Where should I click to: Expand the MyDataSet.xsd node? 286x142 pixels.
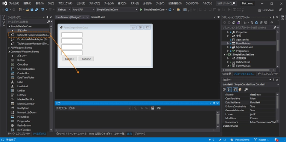[228, 47]
